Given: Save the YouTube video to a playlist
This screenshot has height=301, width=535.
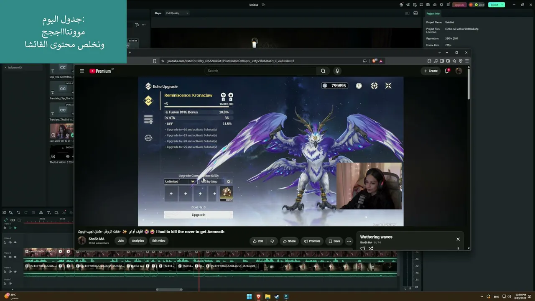Looking at the screenshot, I should (x=334, y=241).
